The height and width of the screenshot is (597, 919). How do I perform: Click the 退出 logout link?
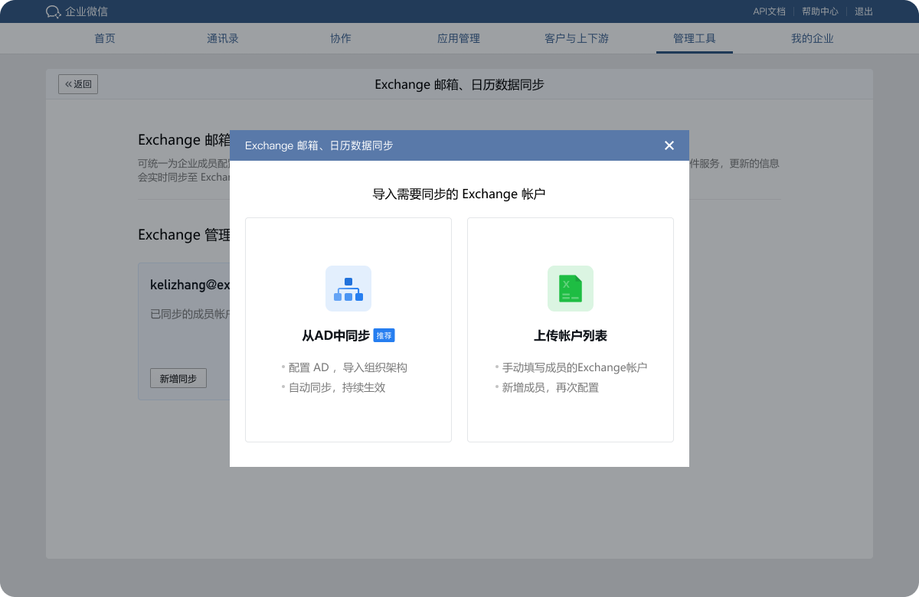(864, 11)
